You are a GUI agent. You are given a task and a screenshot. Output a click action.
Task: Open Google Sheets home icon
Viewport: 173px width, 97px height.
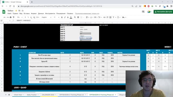coord(4,12)
